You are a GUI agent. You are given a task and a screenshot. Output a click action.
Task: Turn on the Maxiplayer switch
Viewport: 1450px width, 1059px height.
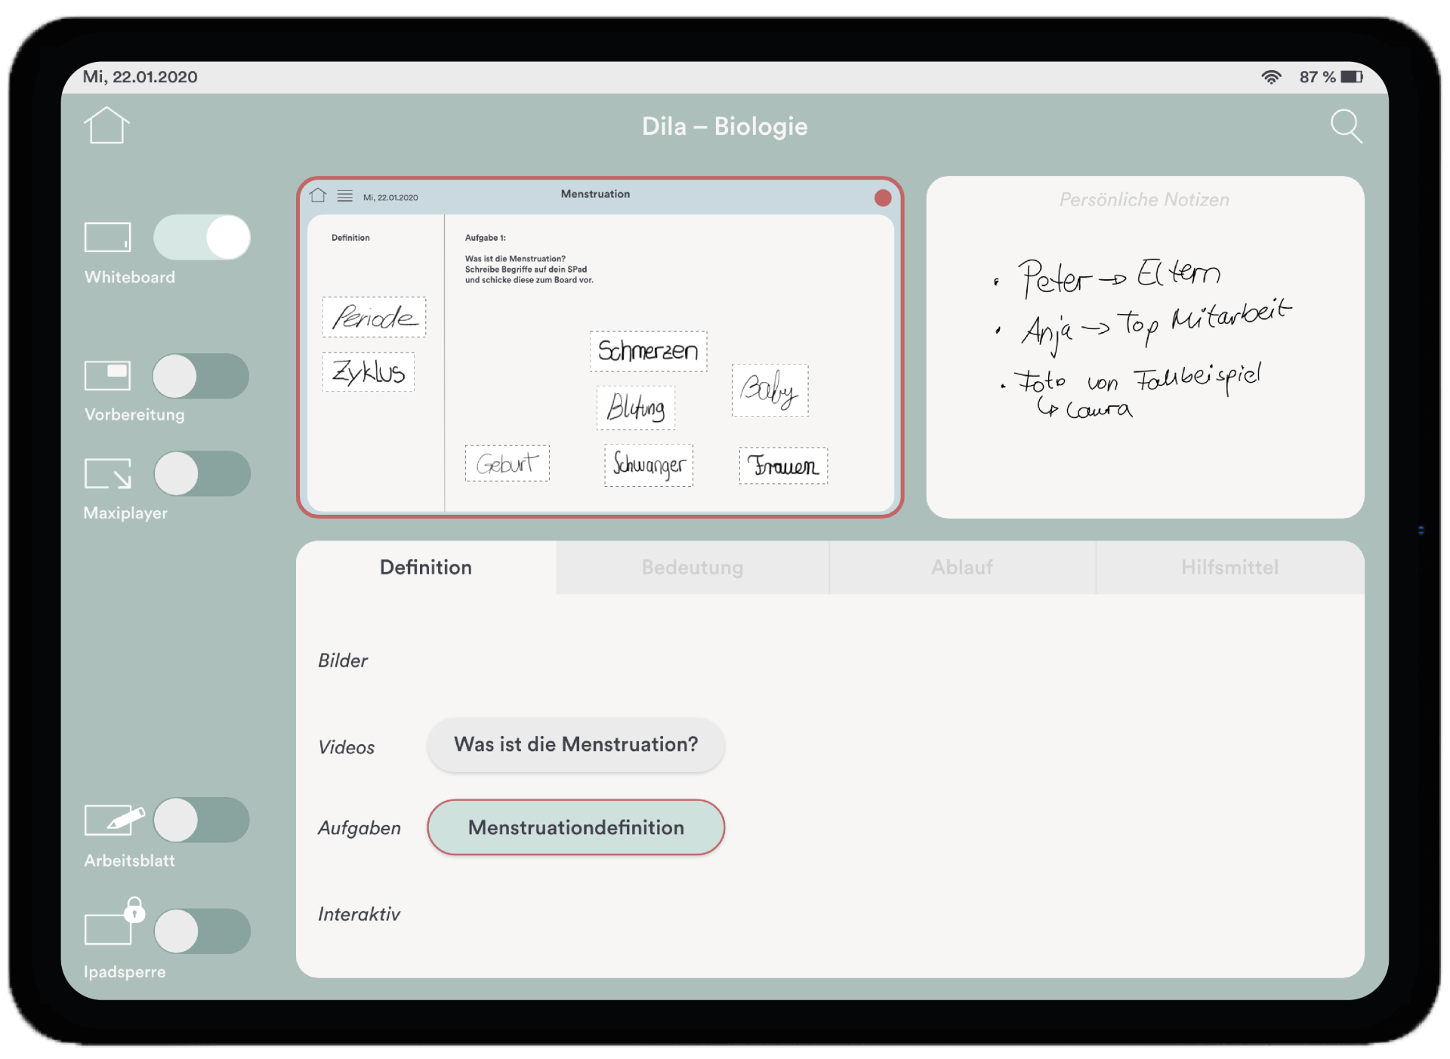202,473
